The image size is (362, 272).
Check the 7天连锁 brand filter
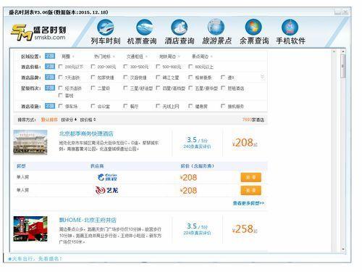pyautogui.click(x=61, y=78)
